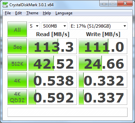
Task: Expand the drive E: selection dropdown
Action: (98, 26)
